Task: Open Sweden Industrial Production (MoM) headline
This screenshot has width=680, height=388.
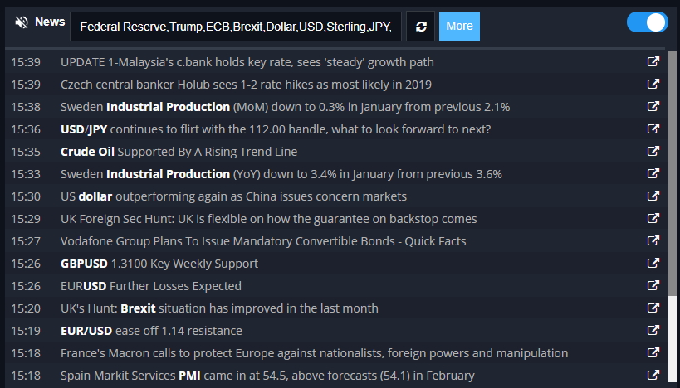Action: coord(286,107)
